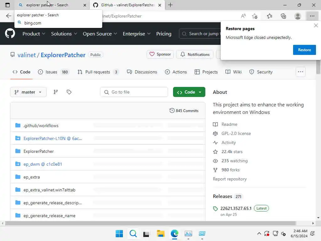The width and height of the screenshot is (321, 241).
Task: Click the Sponsor button
Action: (x=160, y=54)
